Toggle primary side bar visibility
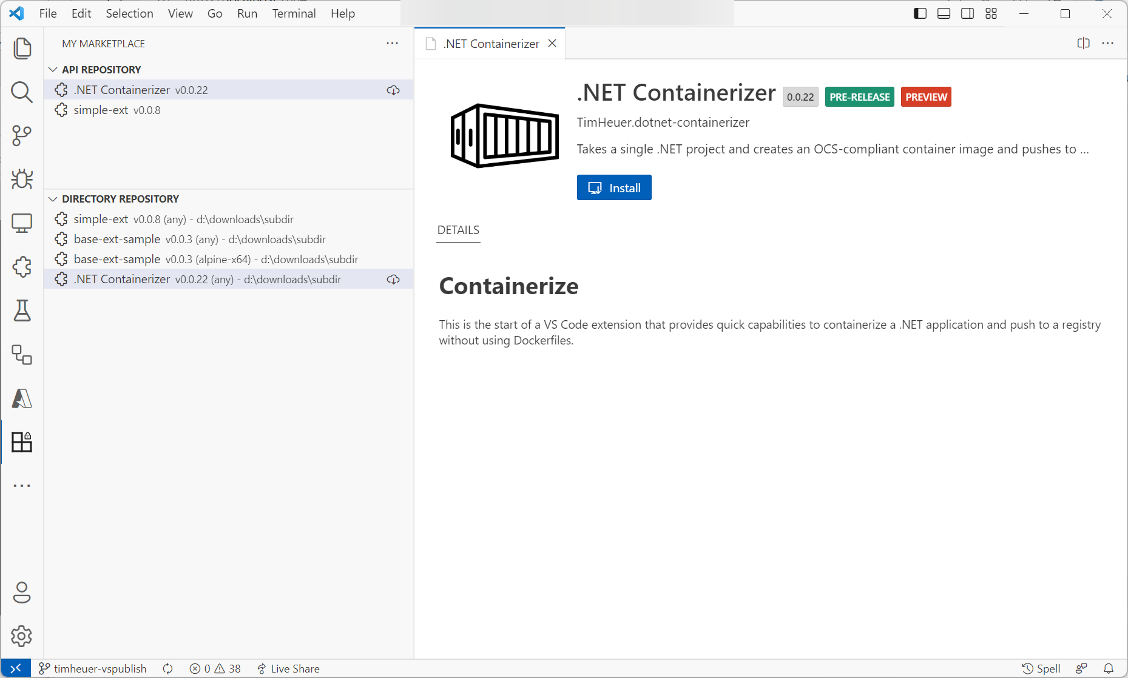This screenshot has height=678, width=1128. point(920,13)
